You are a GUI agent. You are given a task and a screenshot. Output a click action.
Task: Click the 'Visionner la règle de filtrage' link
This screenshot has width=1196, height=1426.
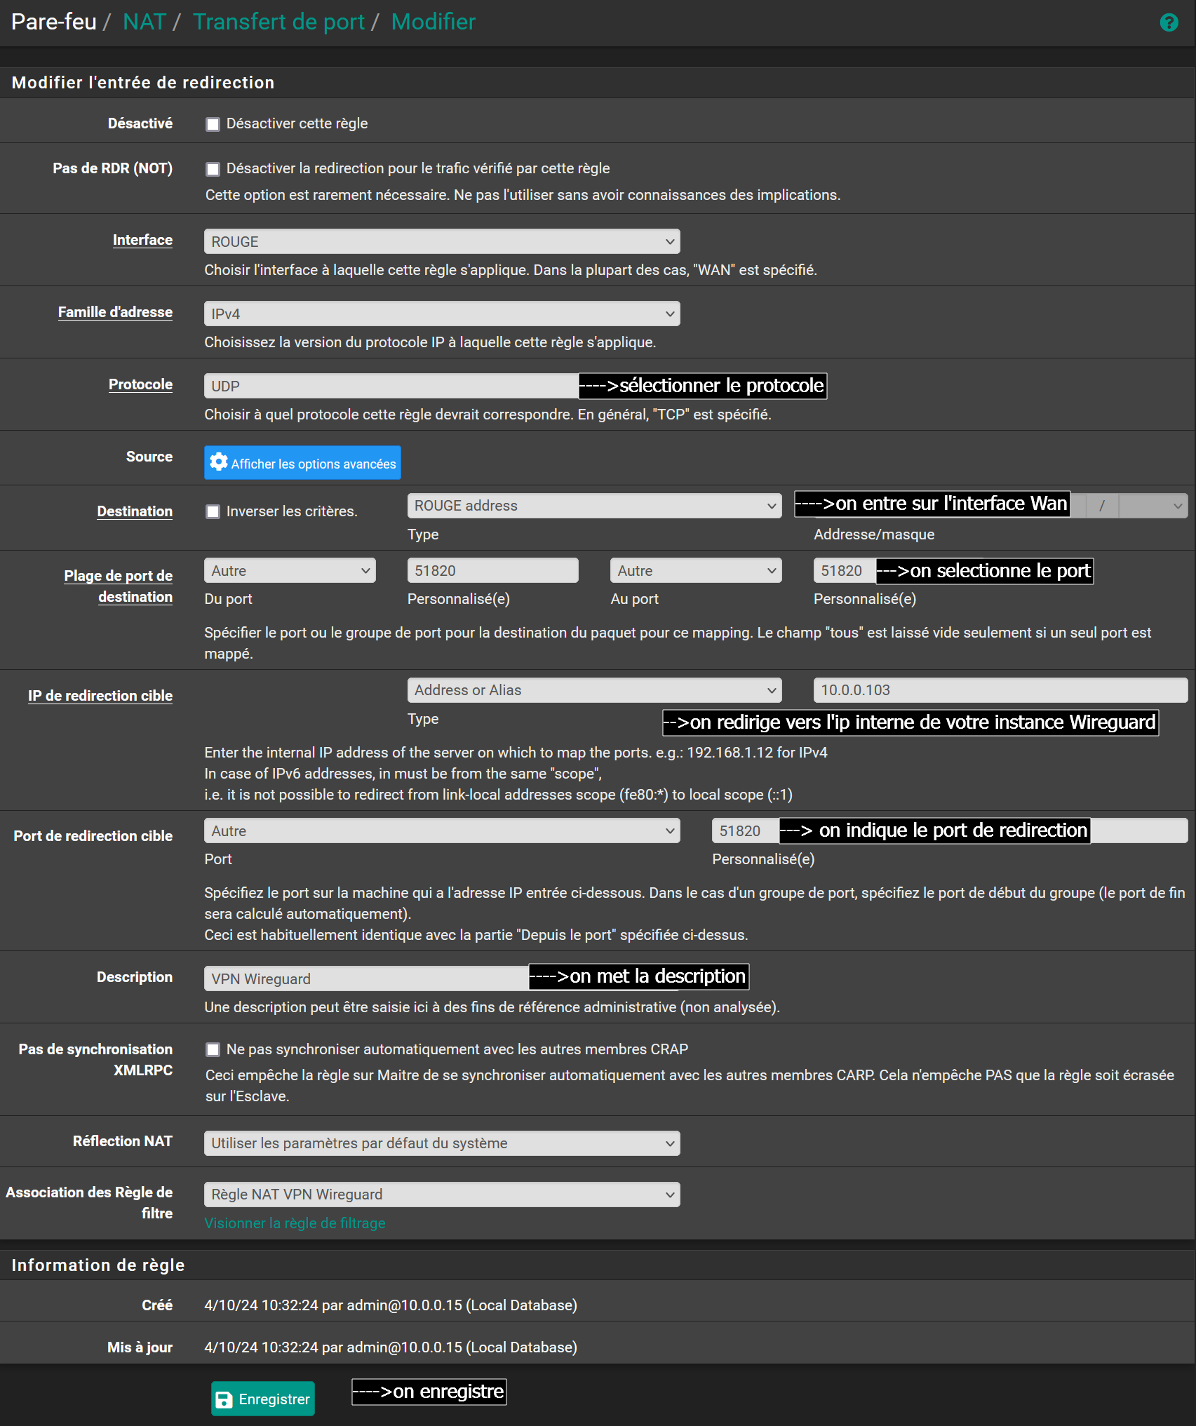click(295, 1223)
